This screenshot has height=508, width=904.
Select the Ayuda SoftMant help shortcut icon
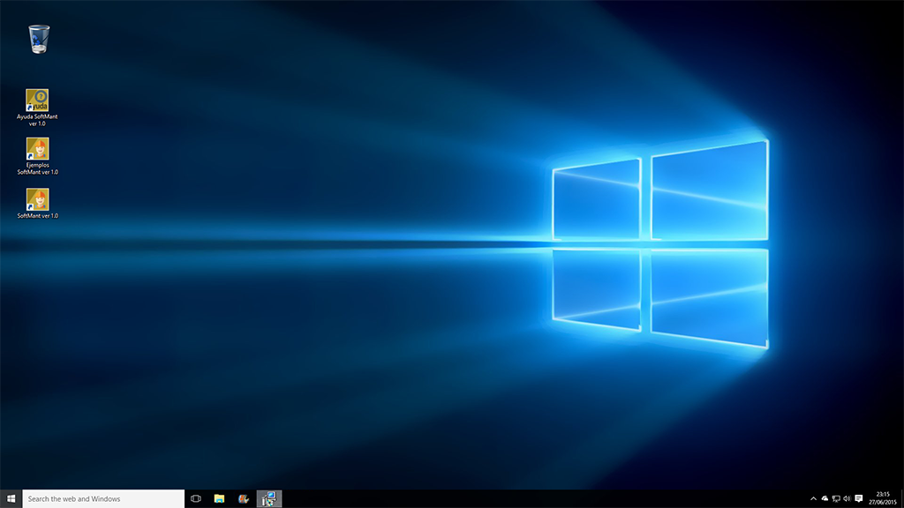pyautogui.click(x=37, y=100)
